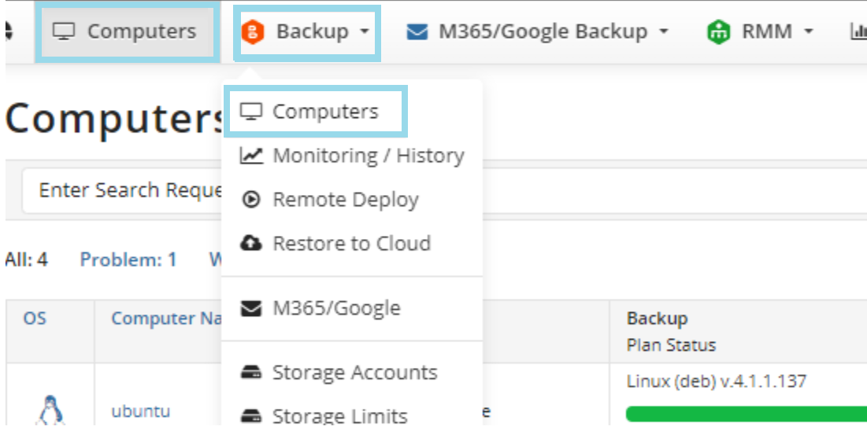Click the monitor icon in the top Computers tab

[64, 32]
